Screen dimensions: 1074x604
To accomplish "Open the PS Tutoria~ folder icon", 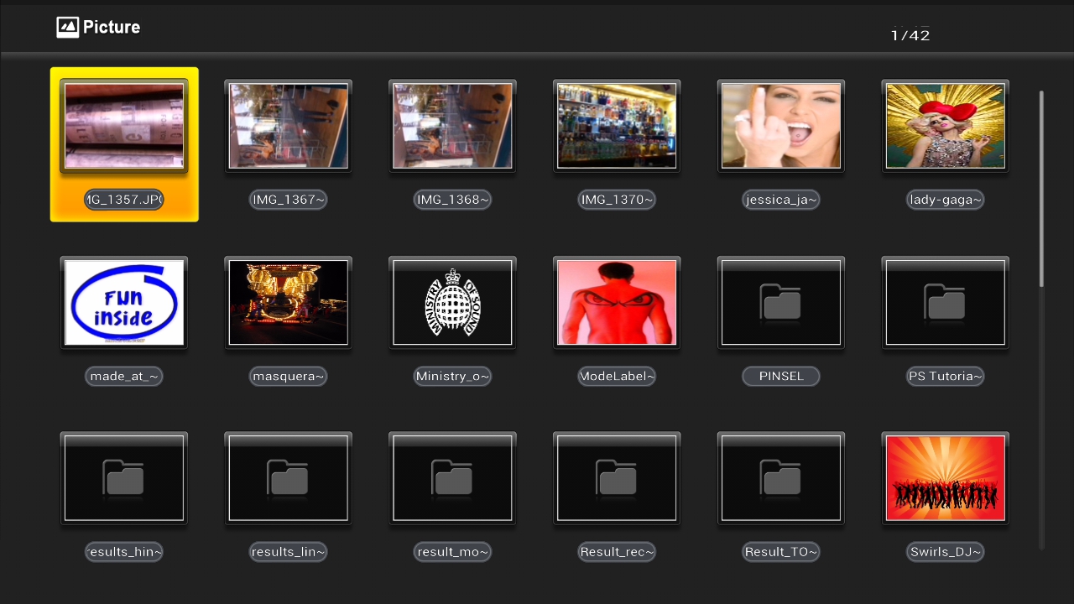I will pyautogui.click(x=945, y=302).
